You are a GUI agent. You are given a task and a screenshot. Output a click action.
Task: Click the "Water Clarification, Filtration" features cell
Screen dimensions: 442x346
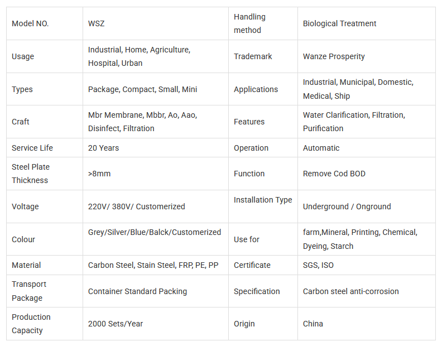[354, 122]
